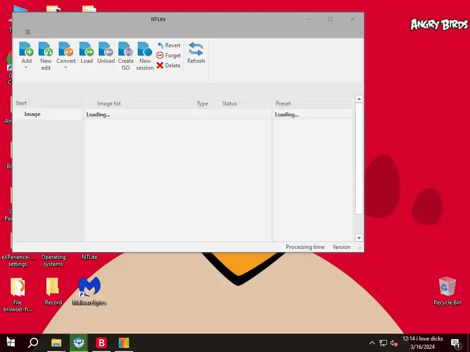Click the muted volume tray icon
This screenshot has width=470, height=352.
[x=394, y=343]
